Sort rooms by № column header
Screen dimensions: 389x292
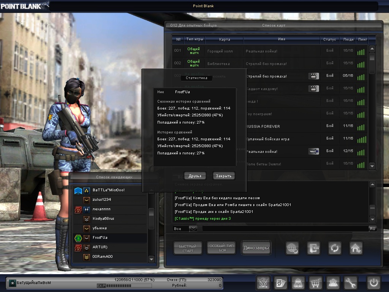click(178, 39)
